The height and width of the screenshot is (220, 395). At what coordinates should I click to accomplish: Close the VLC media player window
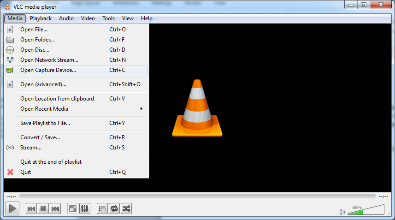[381, 5]
